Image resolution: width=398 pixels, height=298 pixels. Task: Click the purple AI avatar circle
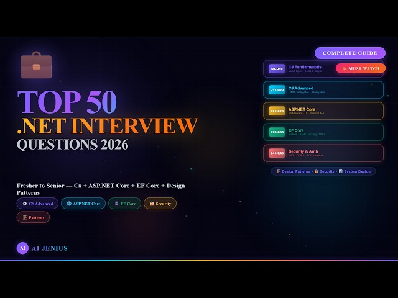22,248
